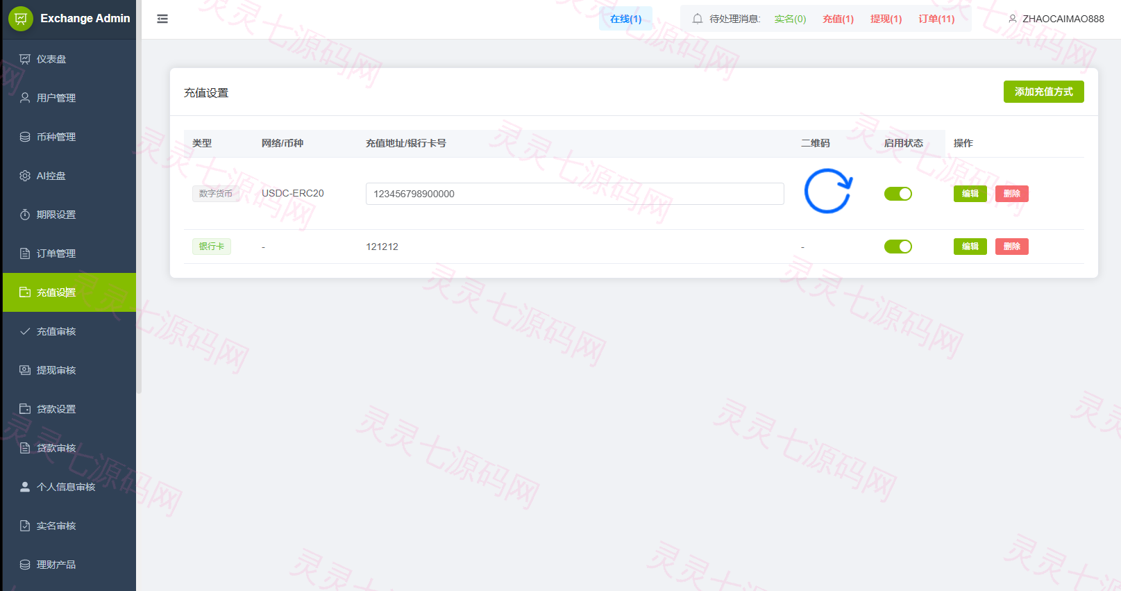
Task: Disable the USDC-ERC20 enabled switch
Action: [897, 194]
